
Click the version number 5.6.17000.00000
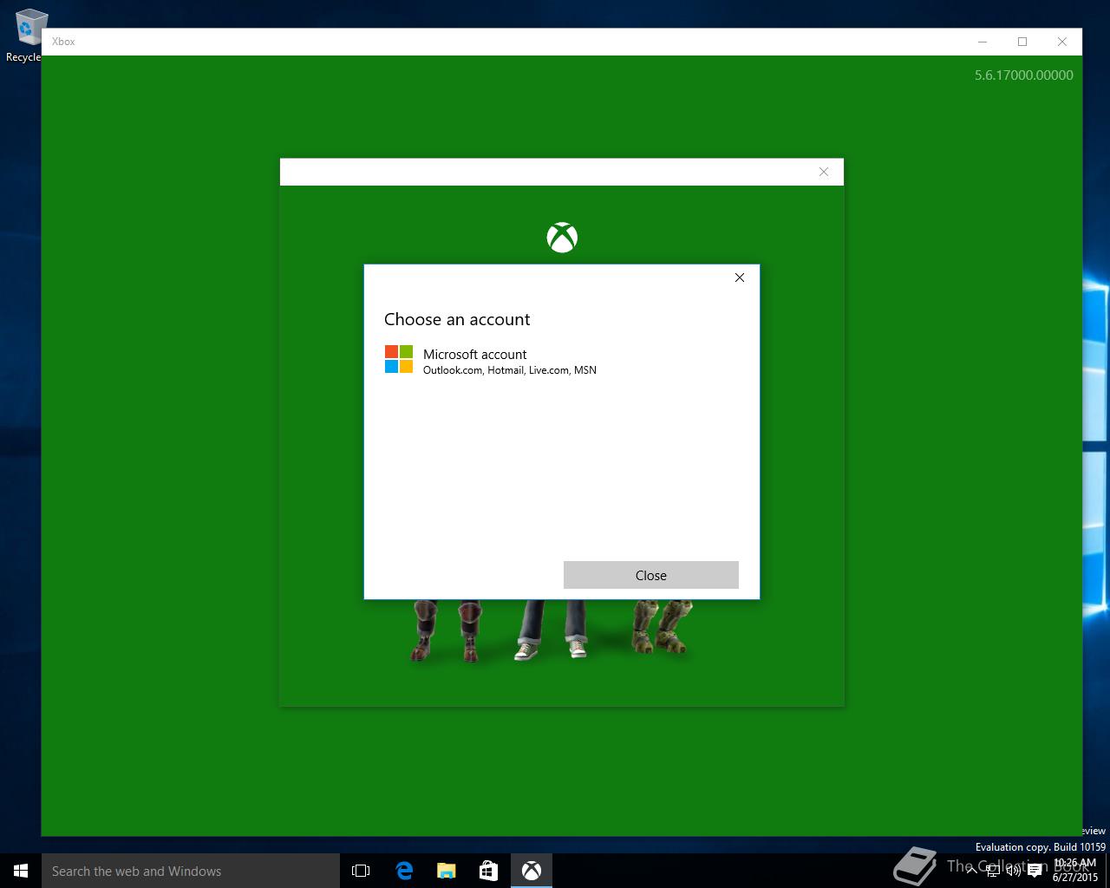click(1024, 75)
